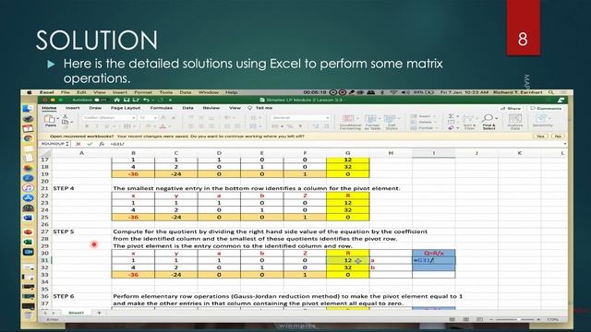Open Chrome icon in the Dock
The image size is (591, 332).
(29, 138)
